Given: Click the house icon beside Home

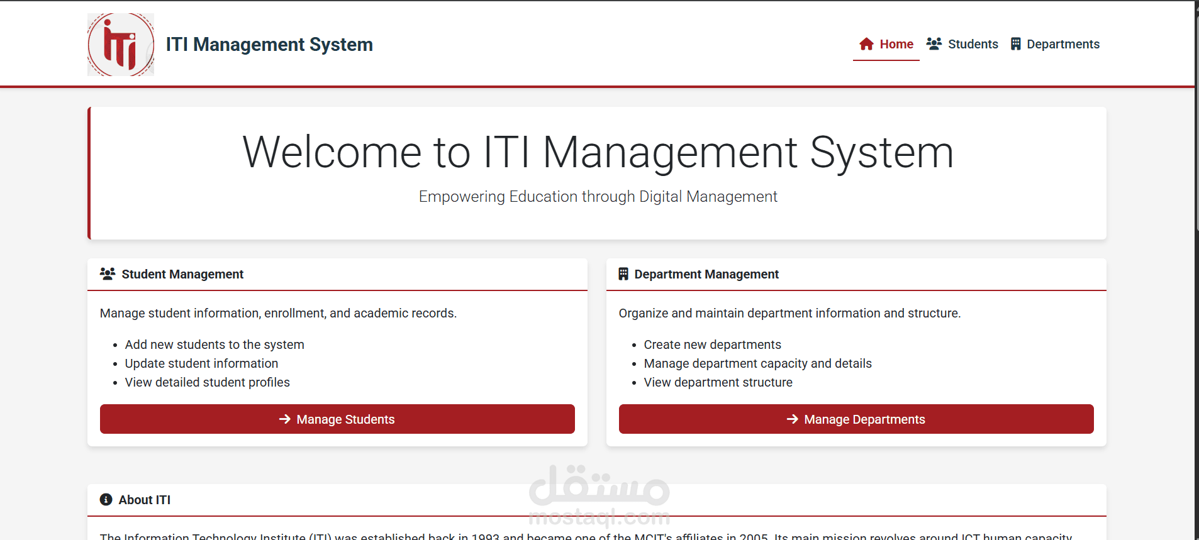Looking at the screenshot, I should [867, 44].
